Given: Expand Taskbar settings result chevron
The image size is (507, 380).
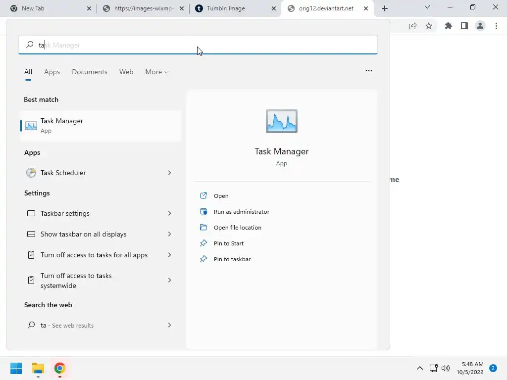Looking at the screenshot, I should tap(169, 213).
